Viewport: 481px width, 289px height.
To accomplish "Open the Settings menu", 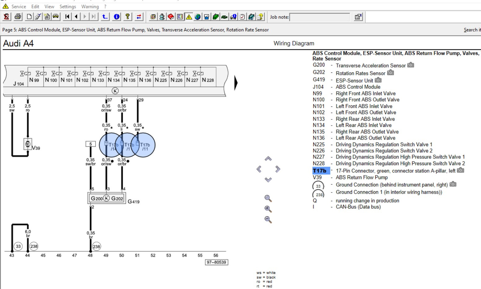I will (x=68, y=6).
